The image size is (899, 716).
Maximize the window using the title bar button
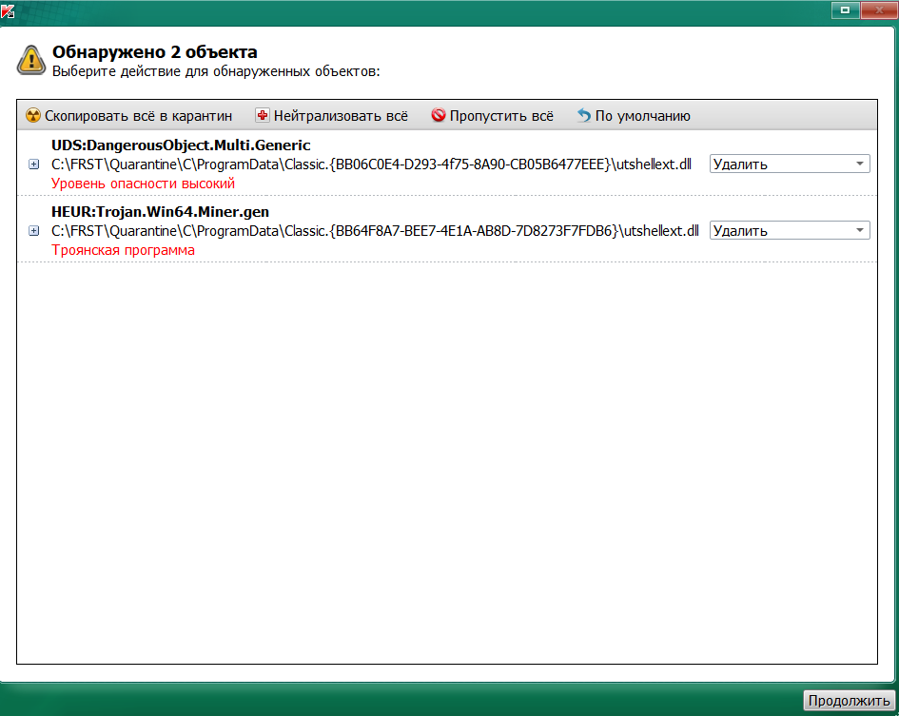tap(845, 10)
